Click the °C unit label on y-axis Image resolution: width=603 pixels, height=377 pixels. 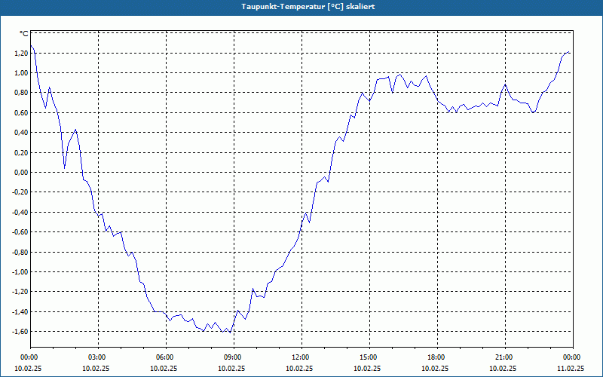(x=24, y=34)
